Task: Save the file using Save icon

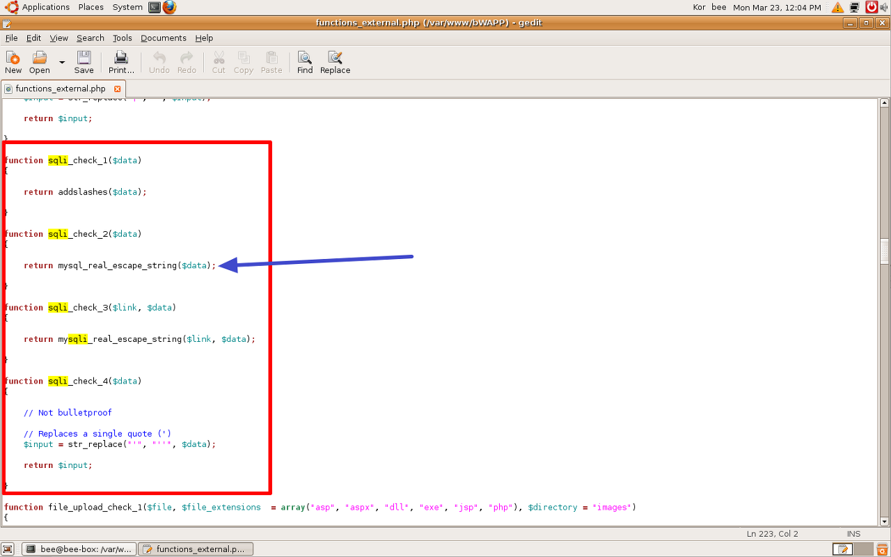Action: [x=84, y=62]
